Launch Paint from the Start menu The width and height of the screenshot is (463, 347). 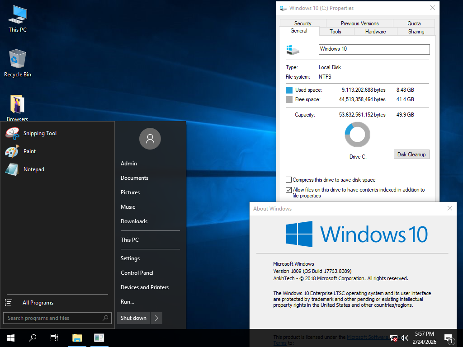[x=29, y=151]
